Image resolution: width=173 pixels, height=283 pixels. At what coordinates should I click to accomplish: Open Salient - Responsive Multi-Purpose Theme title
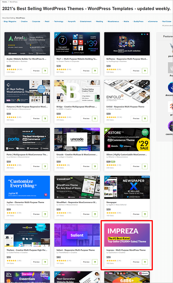coord(76,250)
